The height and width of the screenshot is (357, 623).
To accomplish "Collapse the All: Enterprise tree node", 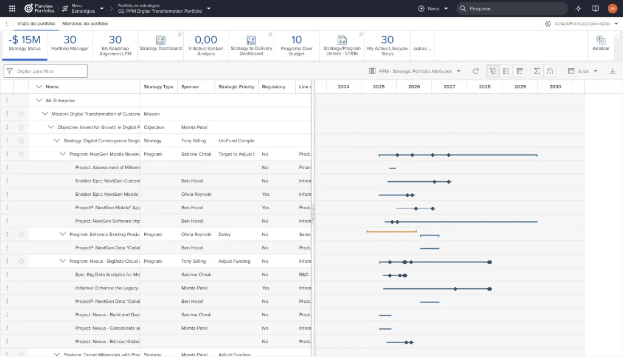I will point(38,100).
